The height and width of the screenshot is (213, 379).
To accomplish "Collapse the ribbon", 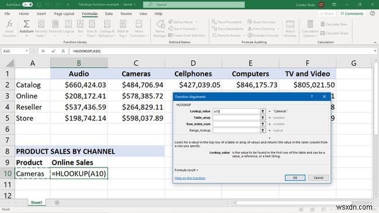I will (375, 43).
